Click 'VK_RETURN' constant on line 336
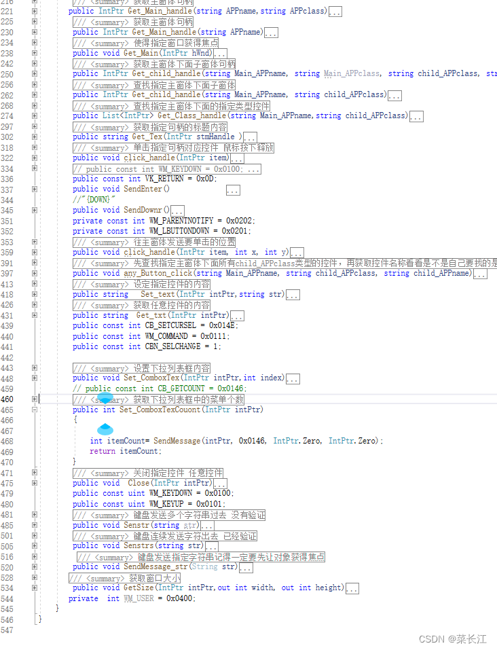Viewport: 497px width, 650px height. pyautogui.click(x=164, y=179)
